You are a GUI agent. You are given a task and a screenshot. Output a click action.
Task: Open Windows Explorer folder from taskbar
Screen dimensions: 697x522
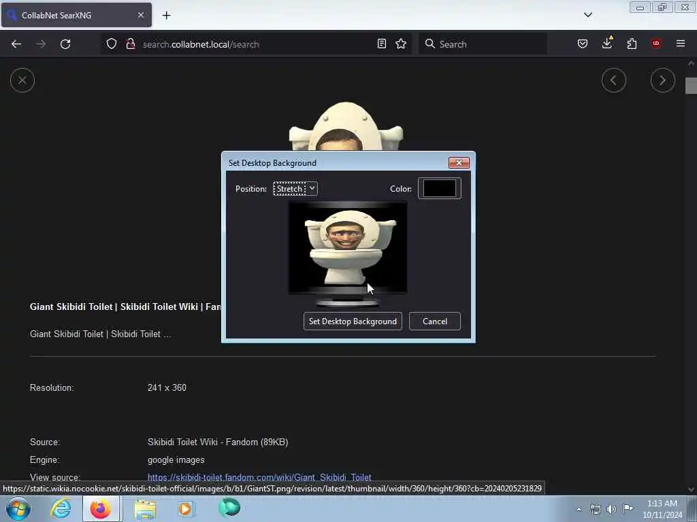pos(145,508)
